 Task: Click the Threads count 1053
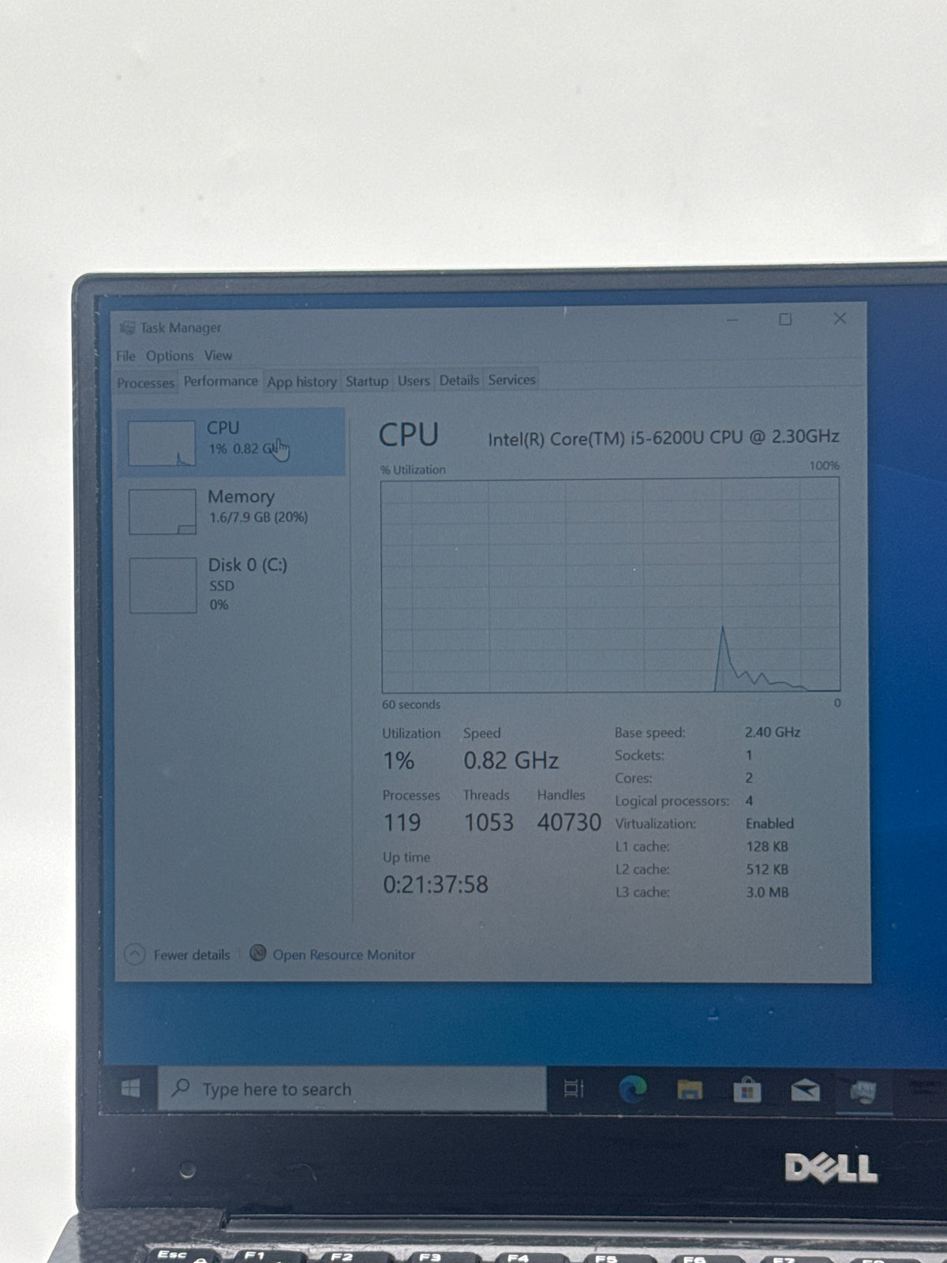(x=488, y=823)
